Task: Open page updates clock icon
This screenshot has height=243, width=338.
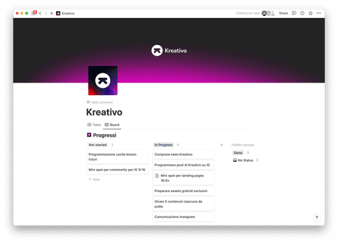Action: tap(302, 13)
